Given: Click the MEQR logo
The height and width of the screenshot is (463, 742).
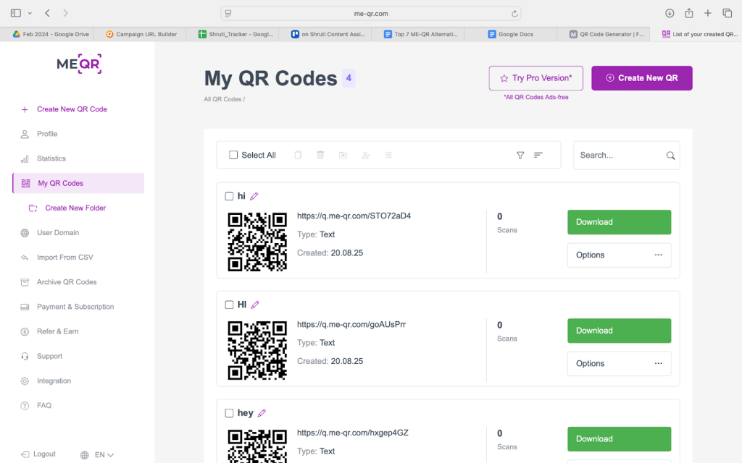Looking at the screenshot, I should [79, 64].
